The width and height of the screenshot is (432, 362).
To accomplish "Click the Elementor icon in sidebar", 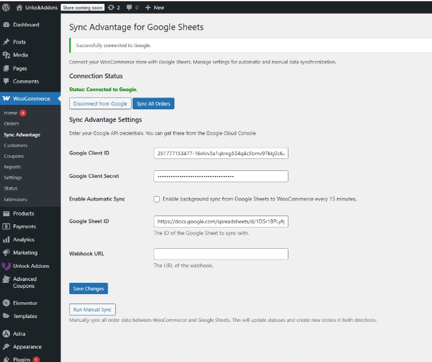I will [6, 303].
